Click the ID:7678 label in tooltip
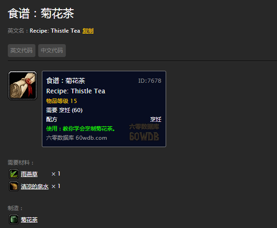This screenshot has width=277, height=228. click(x=150, y=81)
